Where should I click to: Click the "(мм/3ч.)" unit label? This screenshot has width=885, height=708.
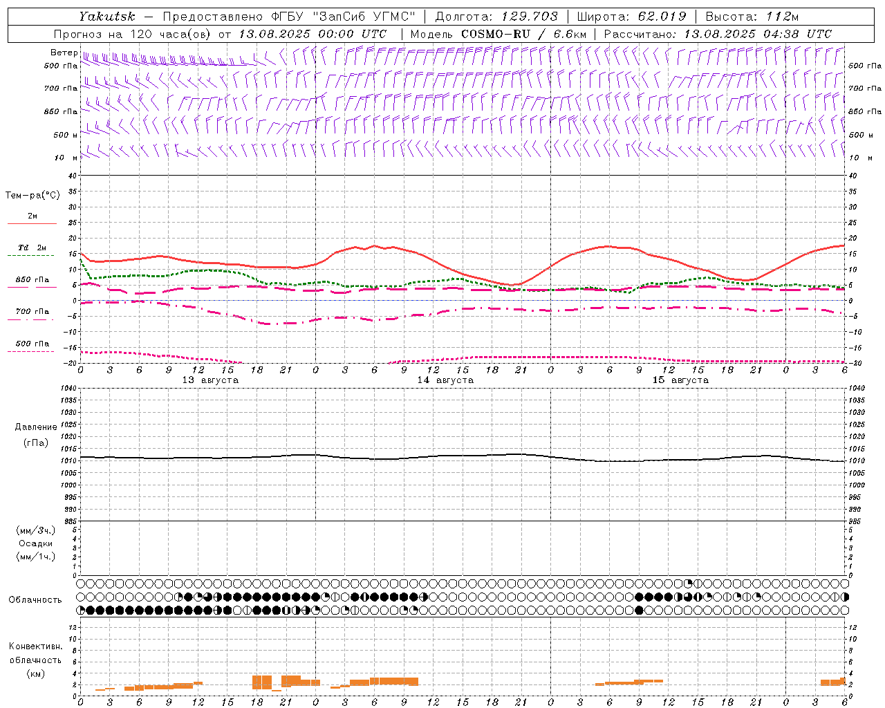[x=36, y=530]
